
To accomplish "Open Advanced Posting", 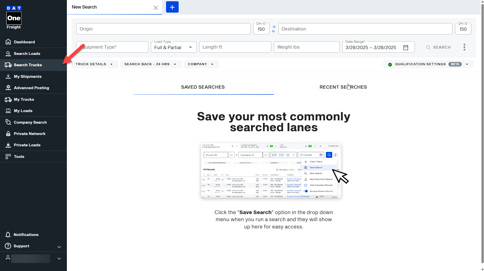I will pos(33,88).
